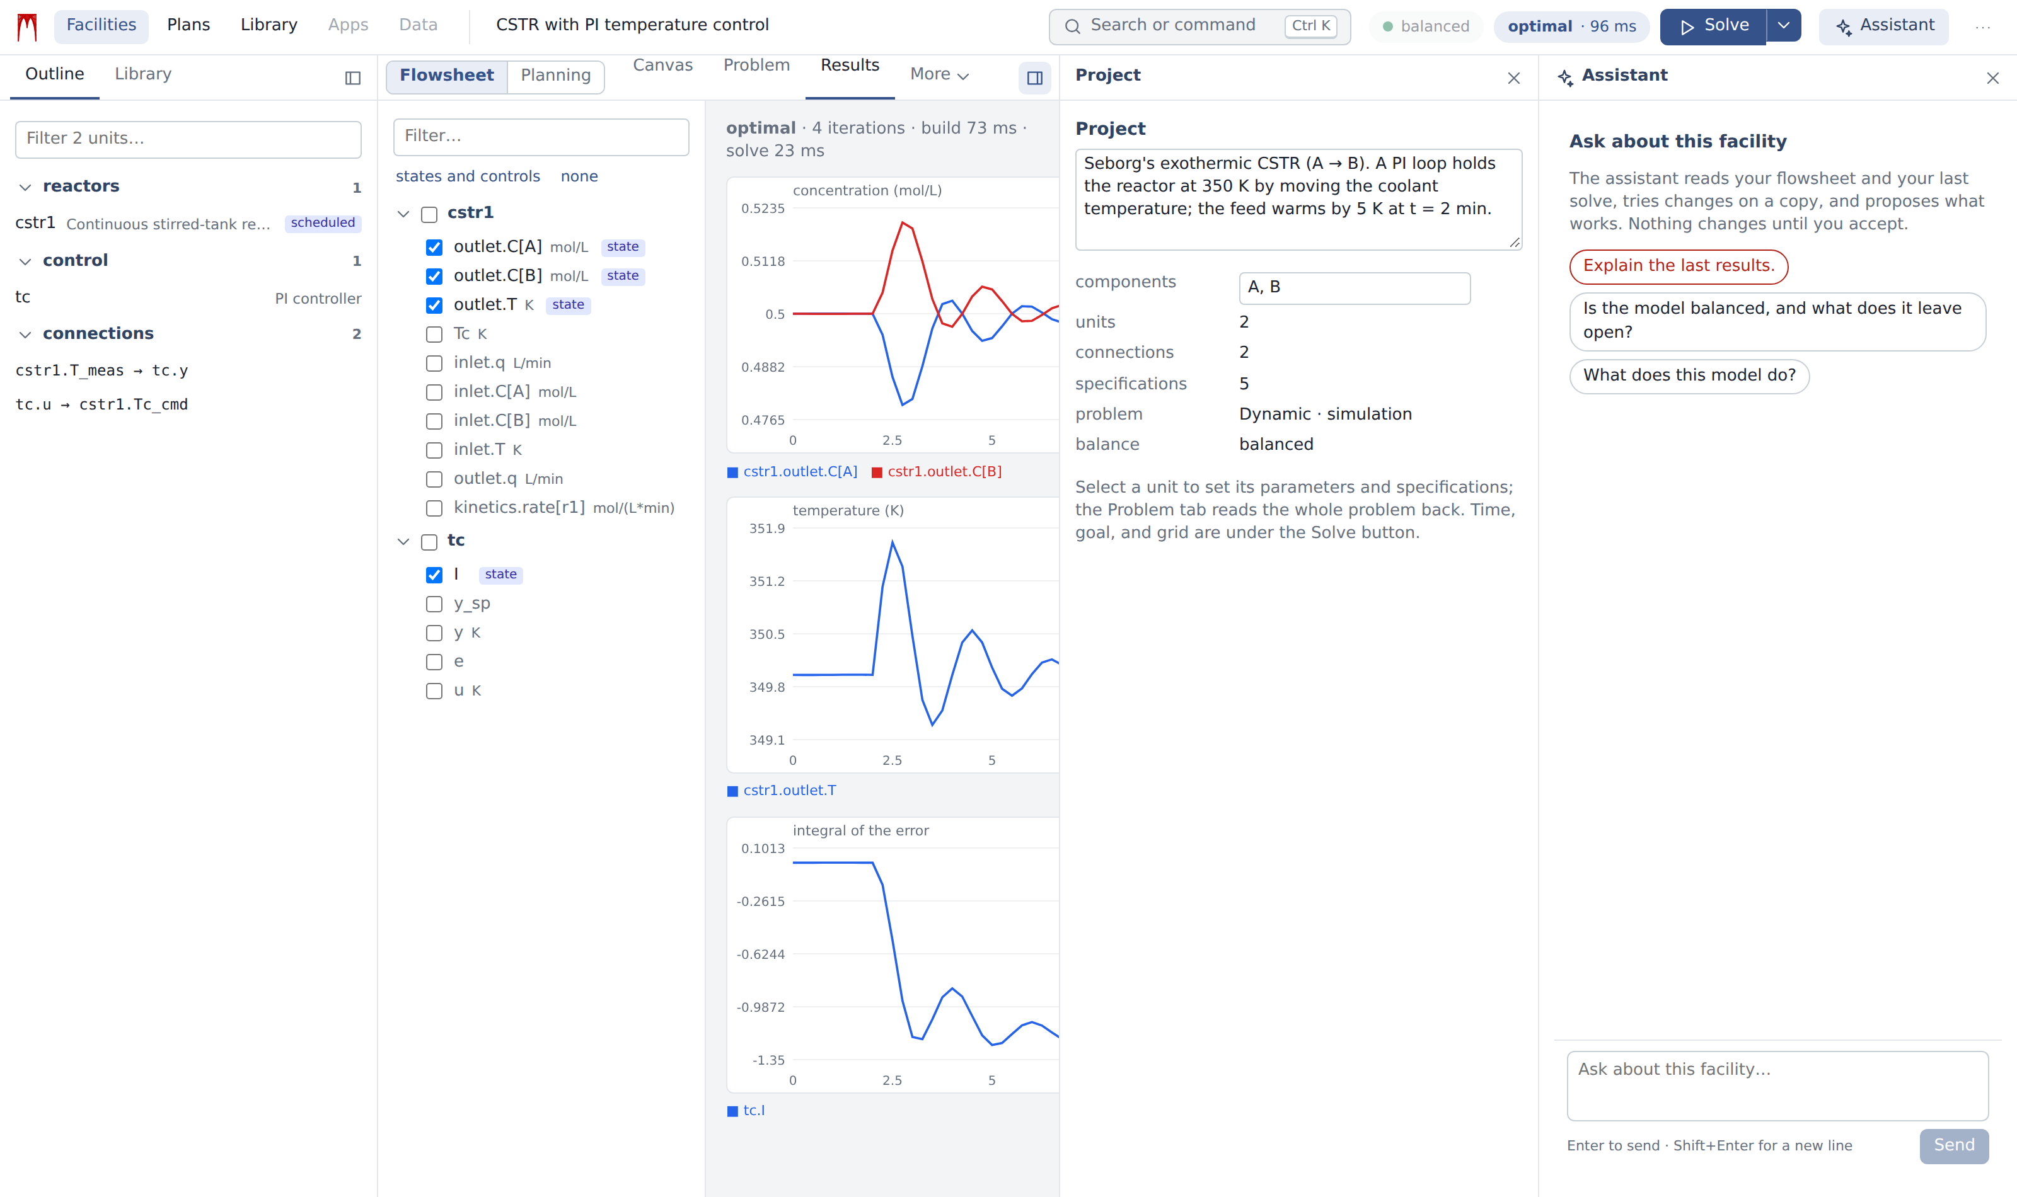Uncheck outlet.C[B] variable
Screen dimensions: 2017x1197
[434, 277]
